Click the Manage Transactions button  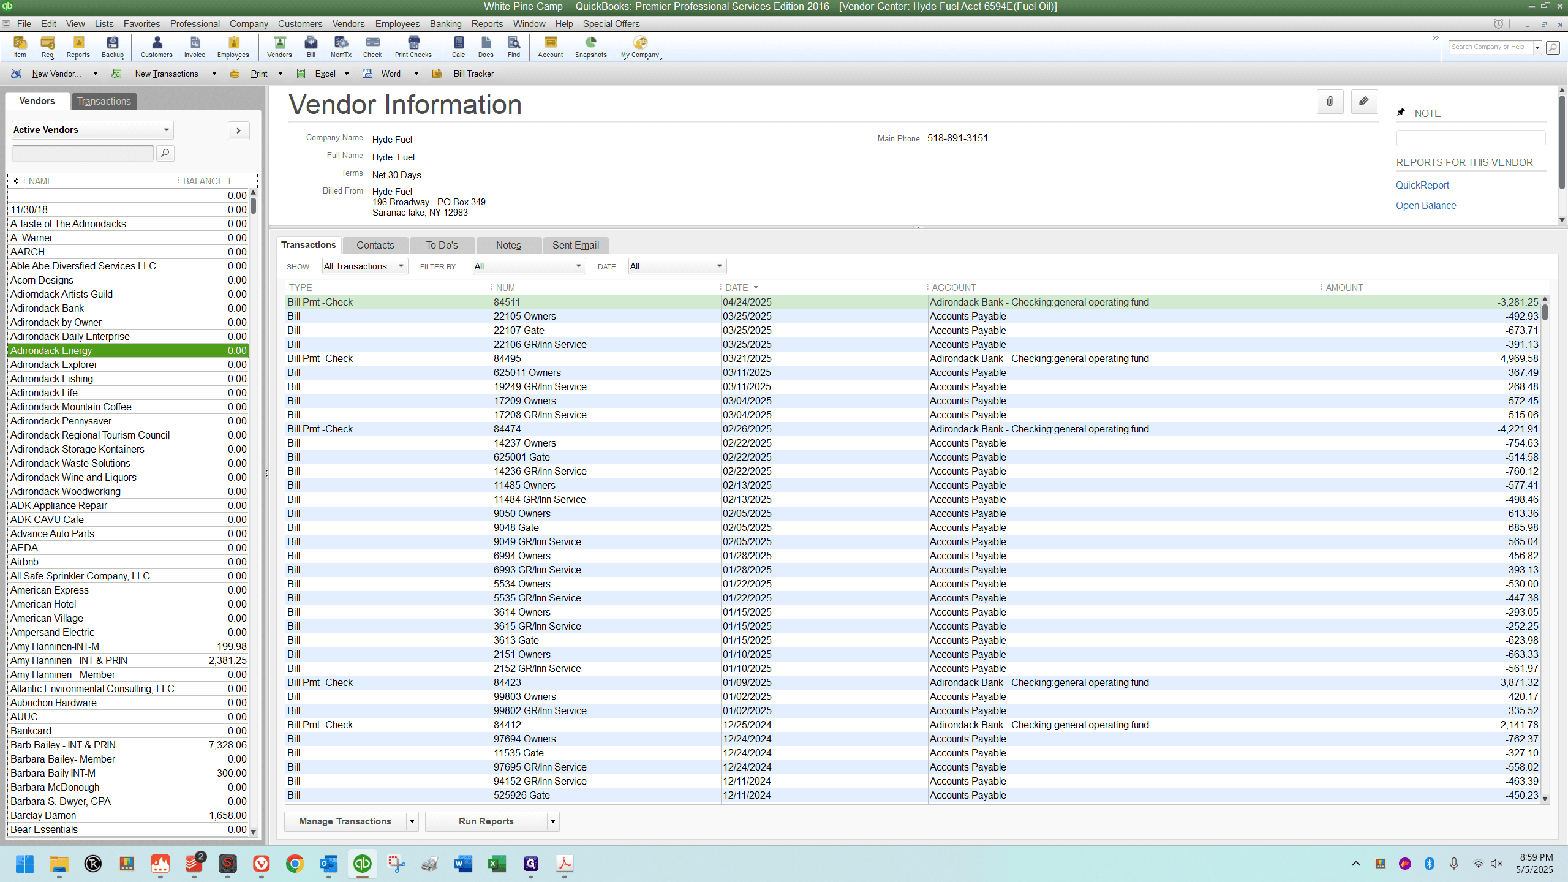coord(345,821)
